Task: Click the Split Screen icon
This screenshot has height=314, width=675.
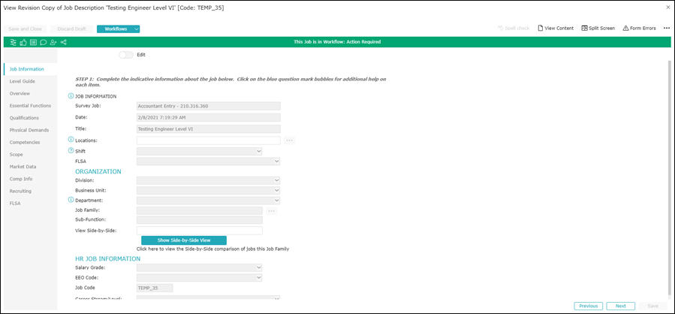Action: (585, 29)
